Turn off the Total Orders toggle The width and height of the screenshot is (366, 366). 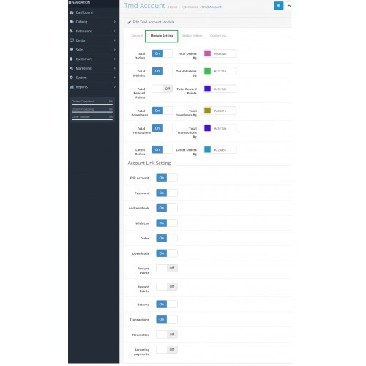pos(163,53)
